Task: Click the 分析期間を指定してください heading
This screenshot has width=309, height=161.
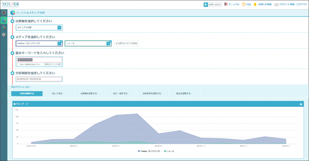Action: (35, 73)
